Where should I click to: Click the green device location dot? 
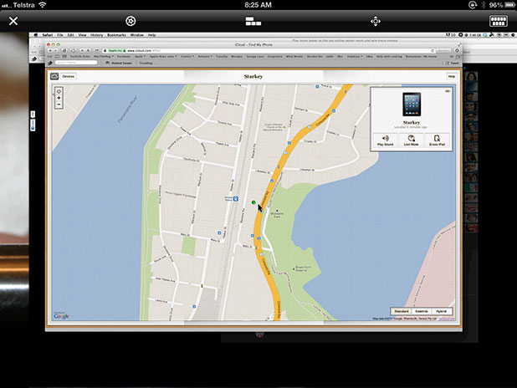253,202
